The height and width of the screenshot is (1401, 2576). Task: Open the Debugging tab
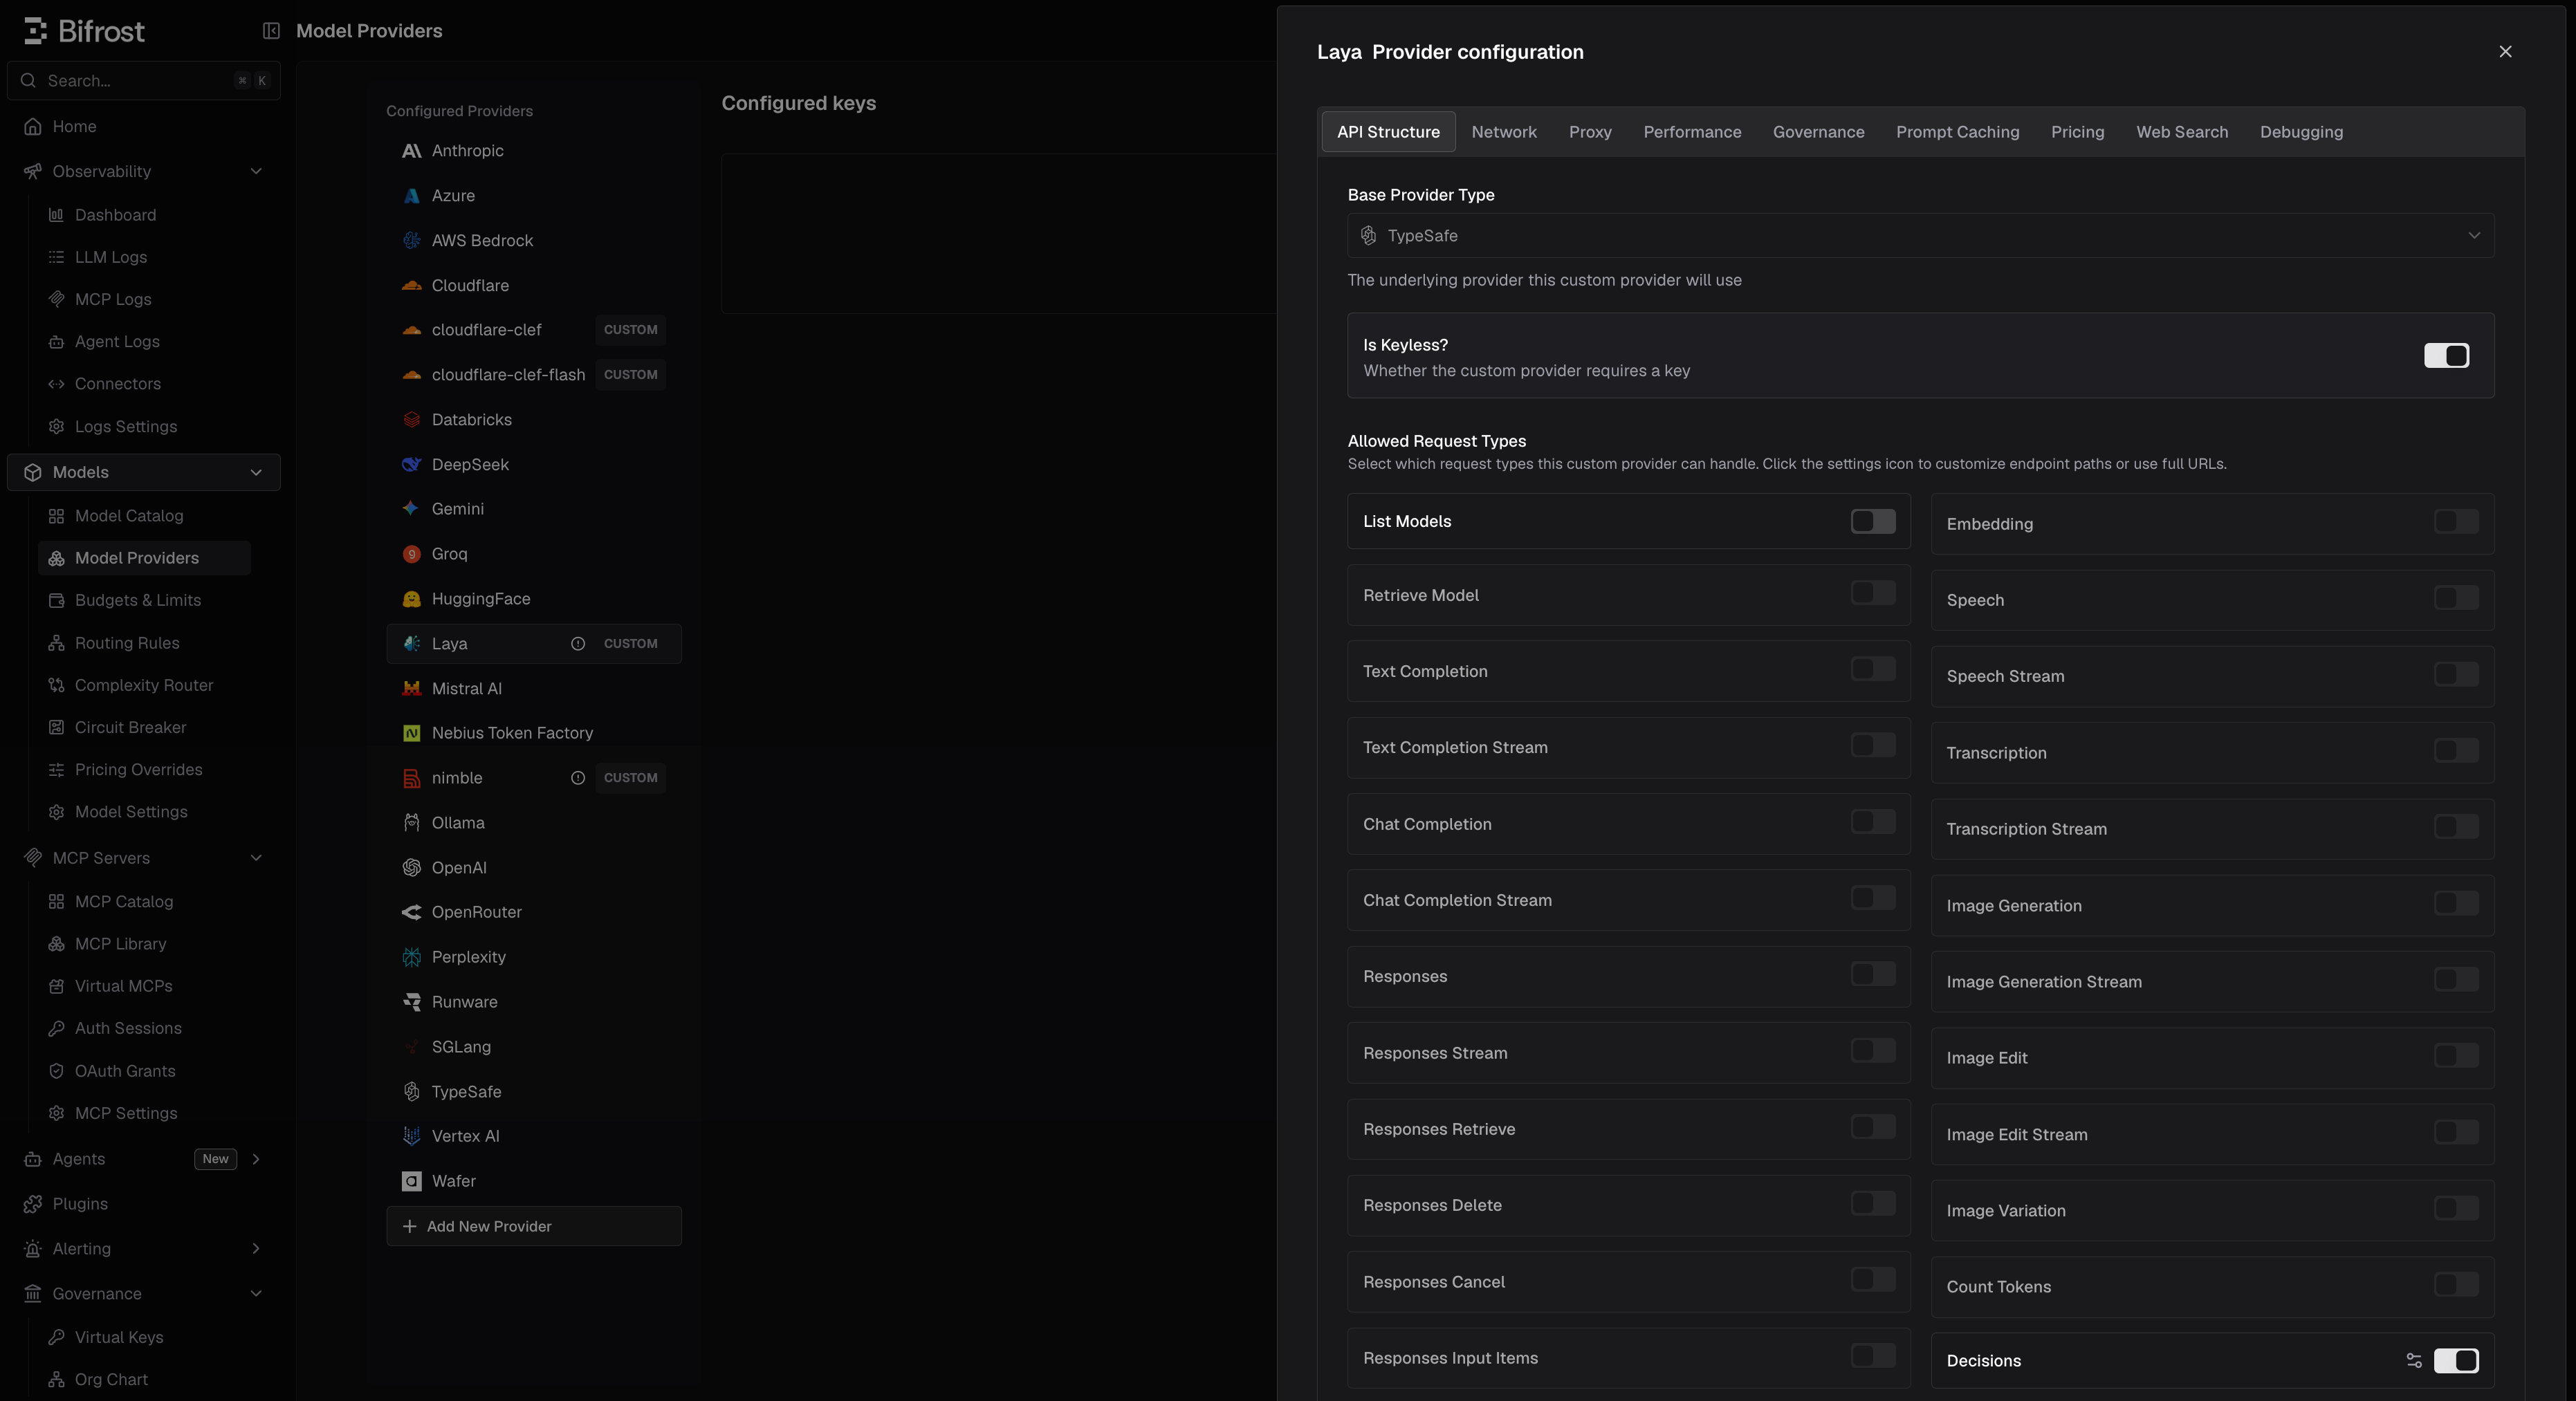click(2301, 132)
